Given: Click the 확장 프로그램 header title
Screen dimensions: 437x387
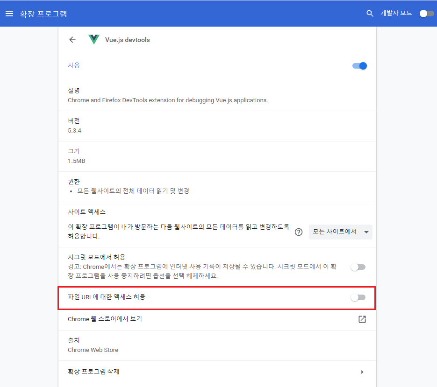Looking at the screenshot, I should pos(43,14).
